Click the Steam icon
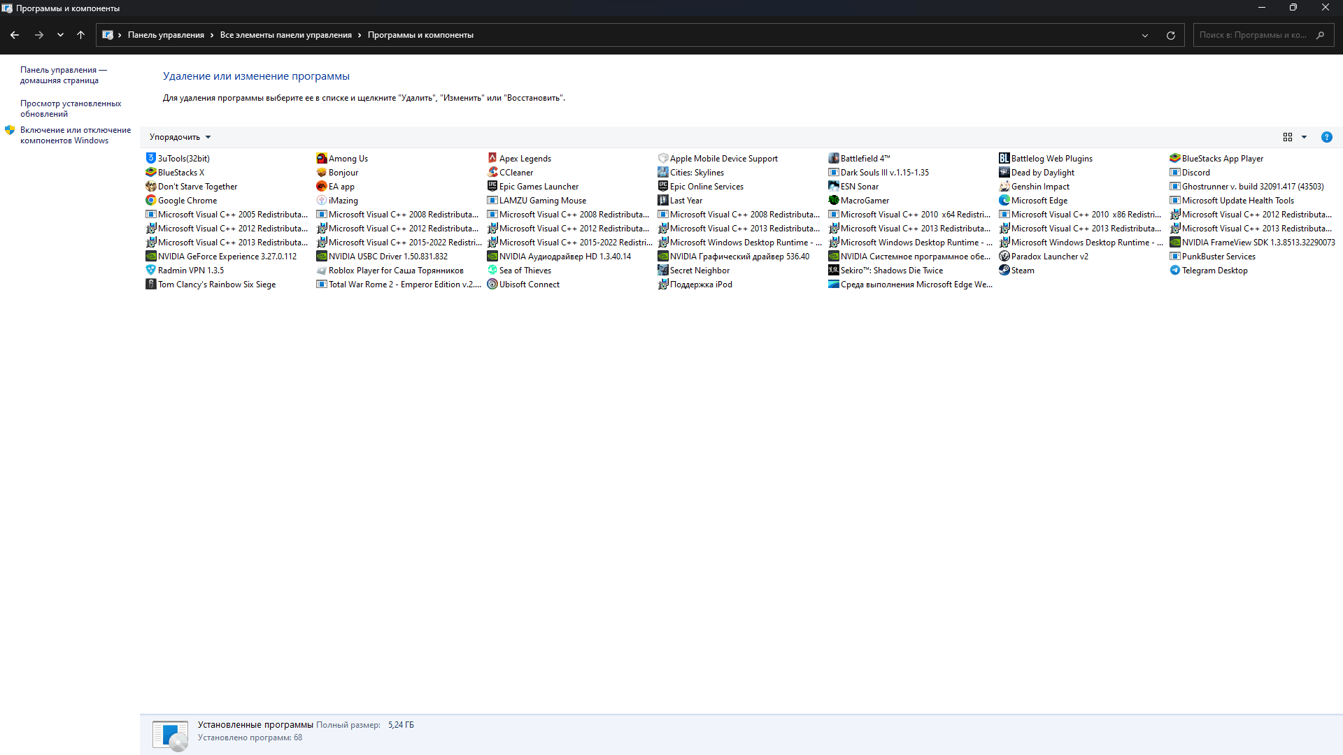Screen dimensions: 1343x755 (x=1004, y=270)
